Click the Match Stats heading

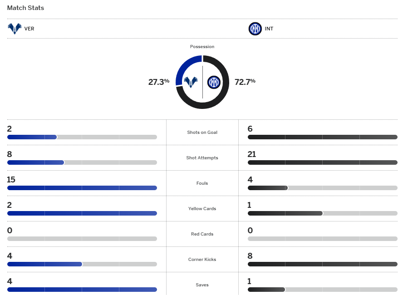pos(25,8)
